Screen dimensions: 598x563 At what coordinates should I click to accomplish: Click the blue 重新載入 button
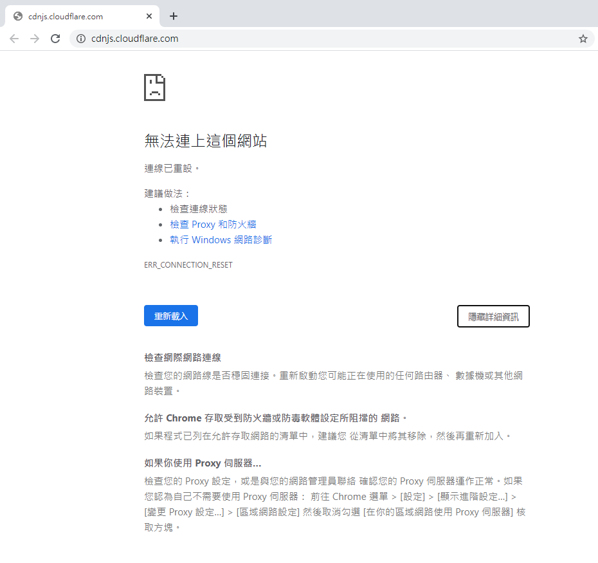(171, 316)
